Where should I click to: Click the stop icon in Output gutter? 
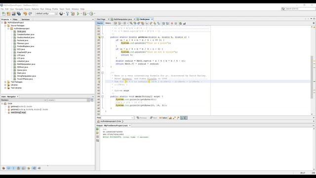pos(98,136)
